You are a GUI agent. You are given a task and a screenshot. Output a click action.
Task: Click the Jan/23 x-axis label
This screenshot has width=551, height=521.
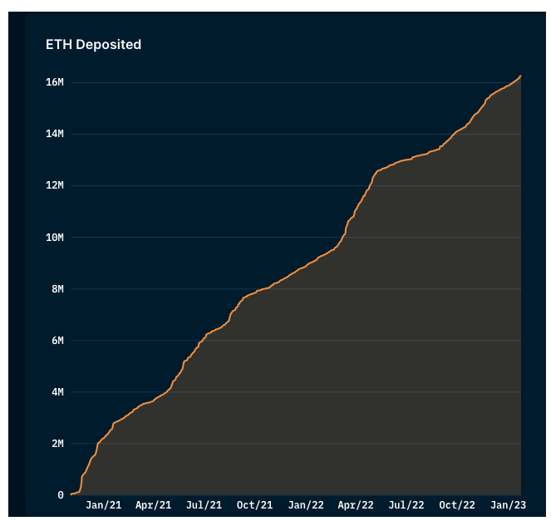pos(508,505)
